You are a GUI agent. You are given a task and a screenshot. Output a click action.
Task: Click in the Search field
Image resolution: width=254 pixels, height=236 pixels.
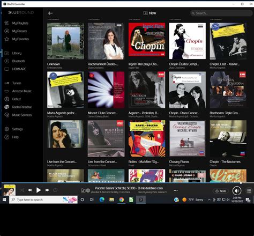click(221, 13)
